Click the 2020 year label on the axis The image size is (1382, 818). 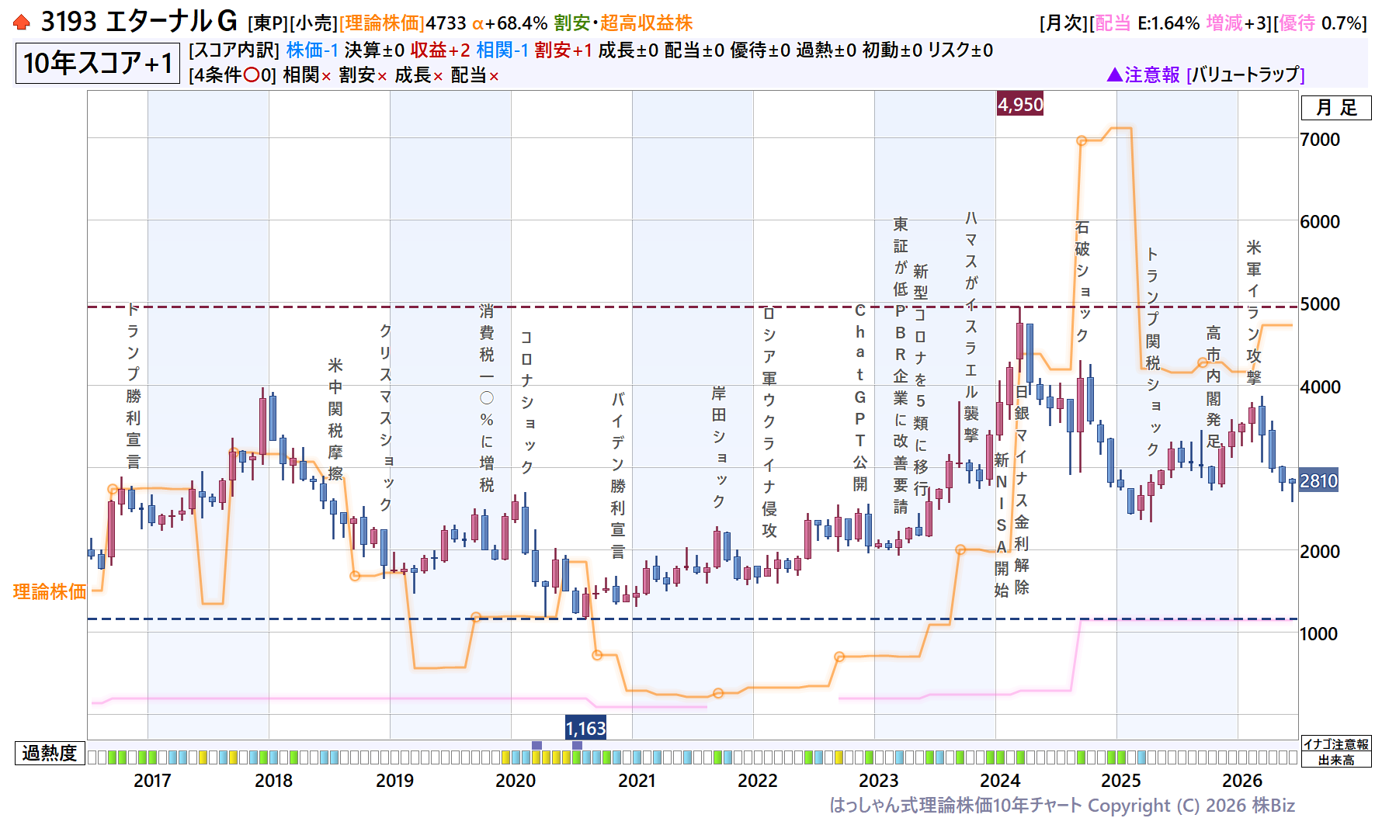[516, 781]
